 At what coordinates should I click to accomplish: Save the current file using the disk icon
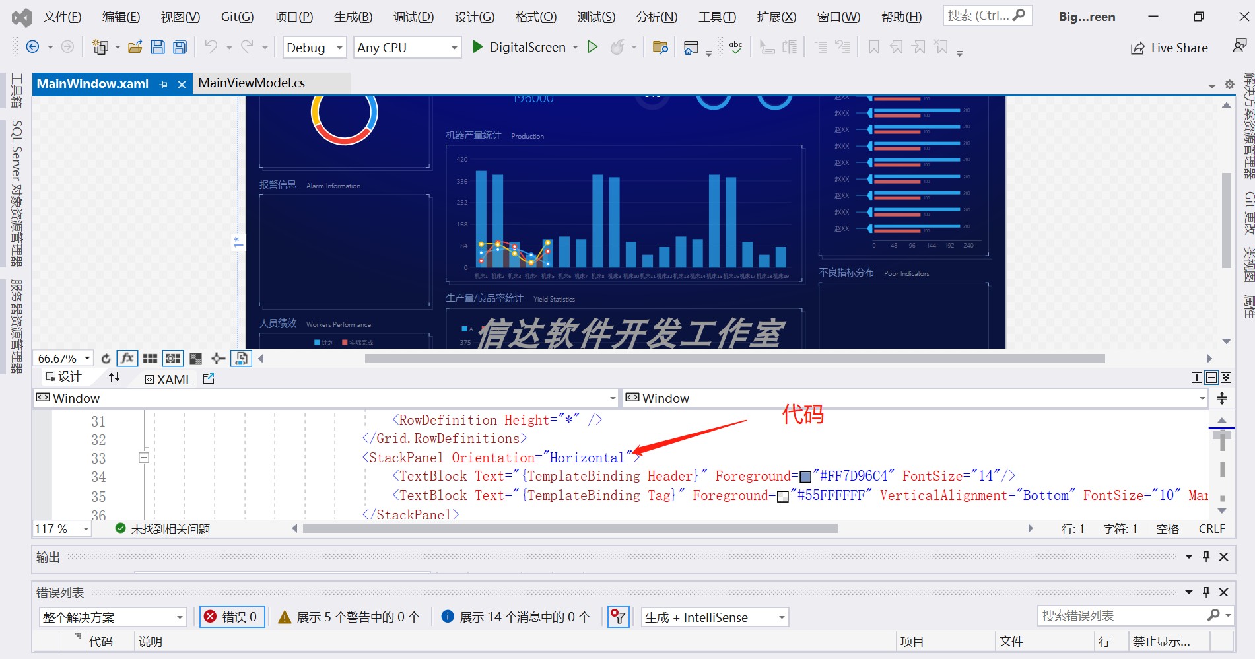(x=157, y=47)
